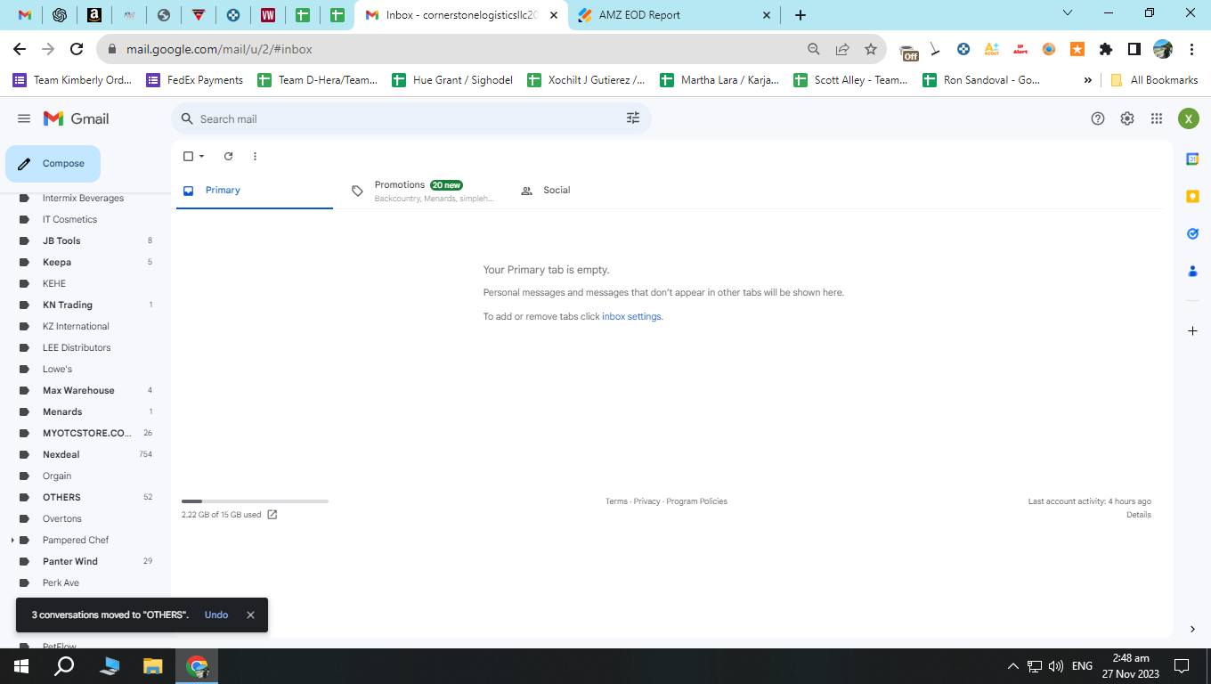Search tabs with the dropdown arrow
The height and width of the screenshot is (684, 1211).
point(1069,13)
